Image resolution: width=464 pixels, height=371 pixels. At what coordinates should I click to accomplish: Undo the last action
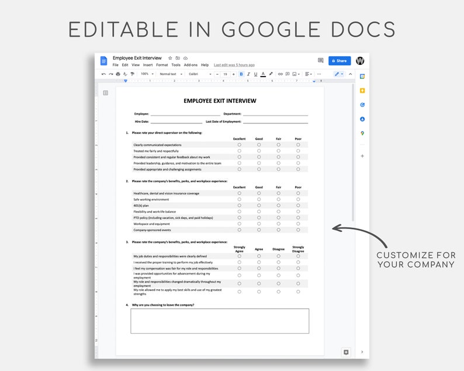[x=103, y=74]
